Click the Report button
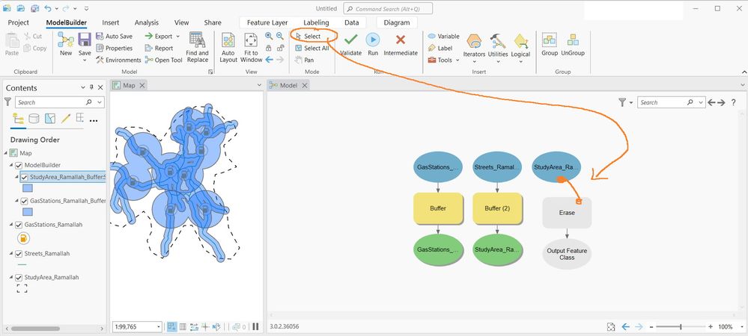Viewport: 748px width, 336px height. (159, 48)
